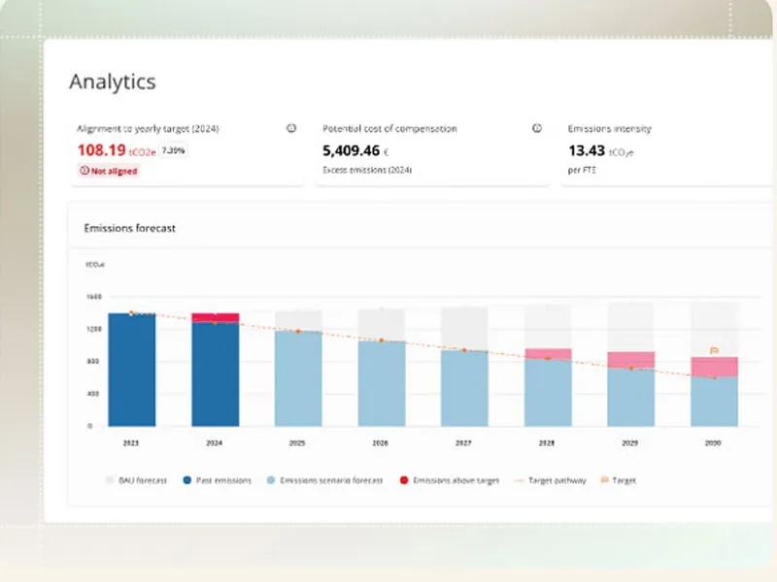Click the pink above-target segment on 2029 bar
Image resolution: width=777 pixels, height=582 pixels.
pyautogui.click(x=630, y=360)
